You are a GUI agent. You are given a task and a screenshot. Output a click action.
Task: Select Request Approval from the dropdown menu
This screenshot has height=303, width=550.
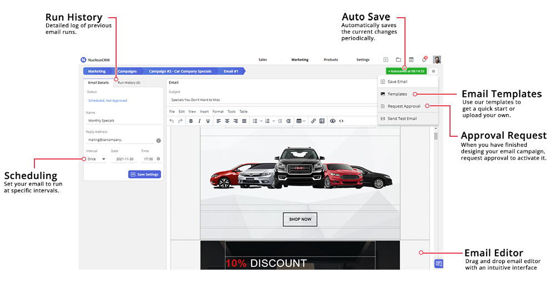point(408,106)
